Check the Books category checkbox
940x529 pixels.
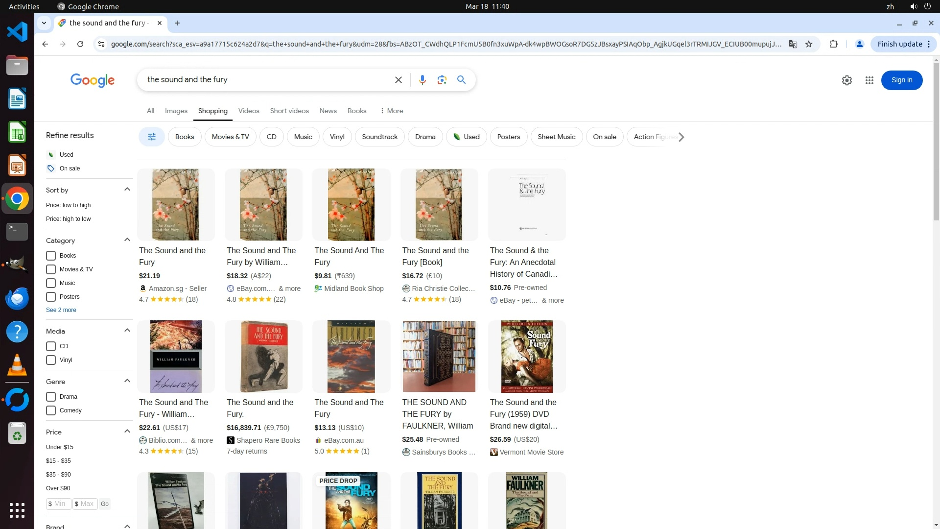click(x=51, y=256)
